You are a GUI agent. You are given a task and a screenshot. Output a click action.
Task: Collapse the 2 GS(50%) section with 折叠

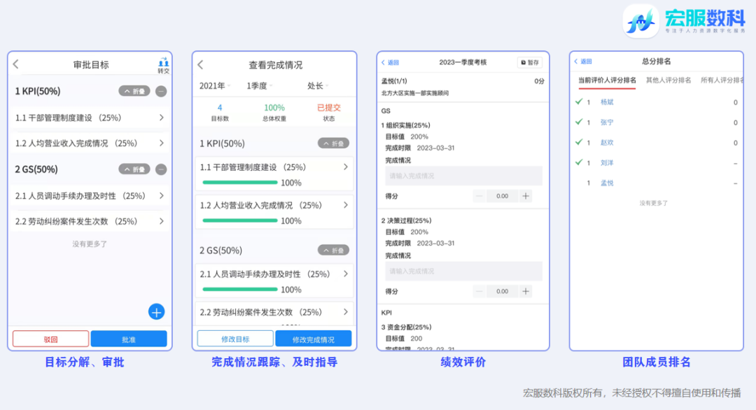pyautogui.click(x=134, y=169)
